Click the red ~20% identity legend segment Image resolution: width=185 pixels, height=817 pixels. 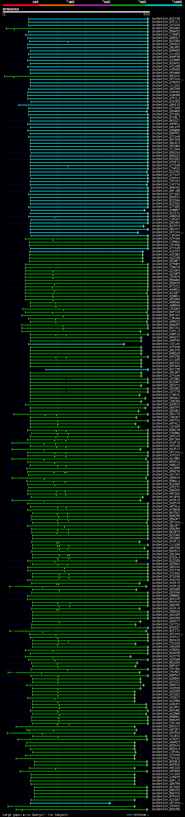tap(21, 5)
